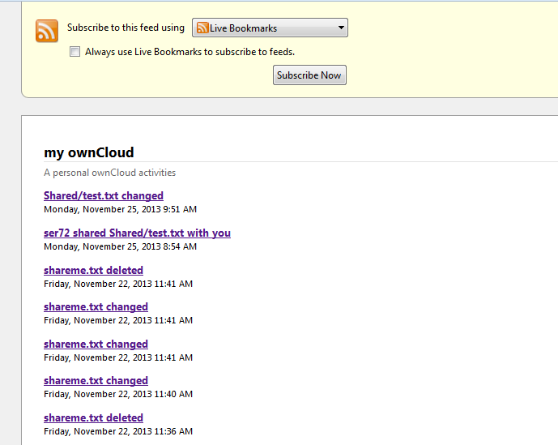Click the Subscribe to this feed using label
The image size is (558, 445).
click(x=126, y=28)
